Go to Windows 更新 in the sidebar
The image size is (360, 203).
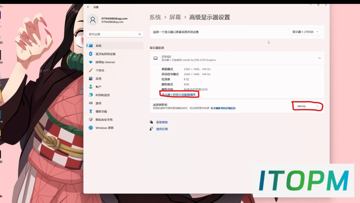click(x=115, y=128)
